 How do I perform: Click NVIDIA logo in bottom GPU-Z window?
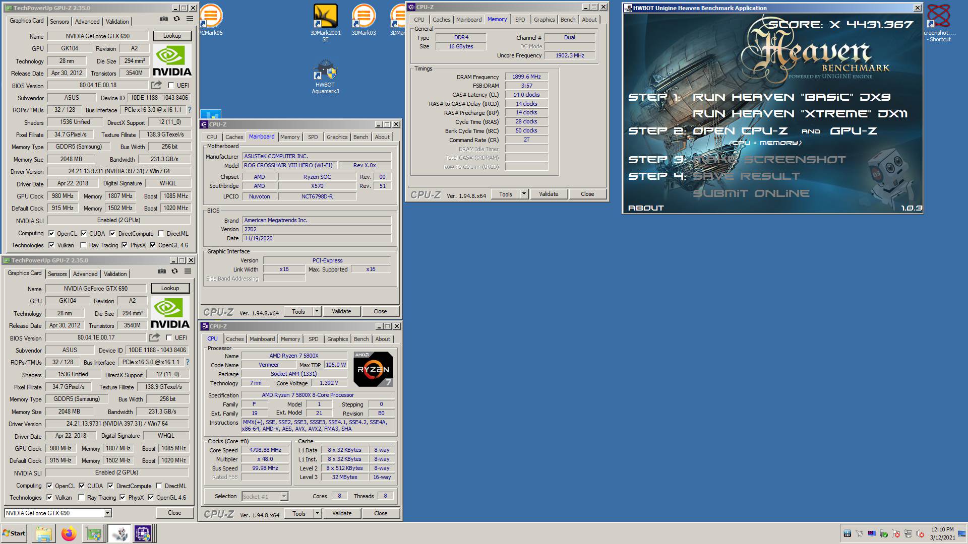[170, 313]
